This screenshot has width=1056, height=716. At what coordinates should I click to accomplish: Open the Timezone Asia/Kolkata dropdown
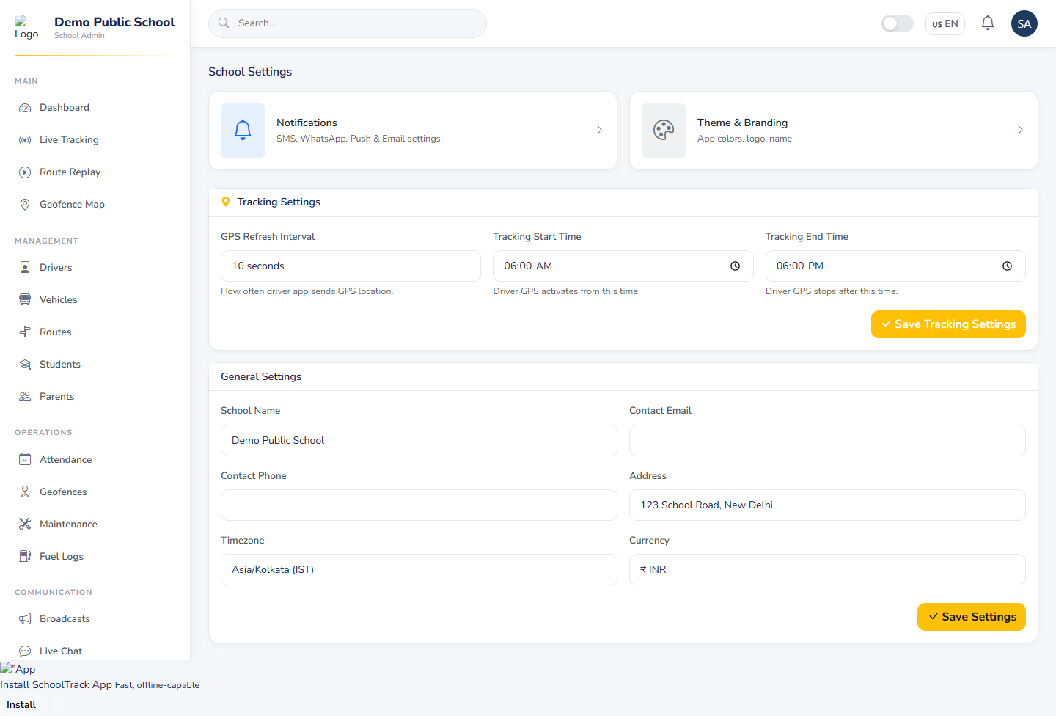coord(419,570)
